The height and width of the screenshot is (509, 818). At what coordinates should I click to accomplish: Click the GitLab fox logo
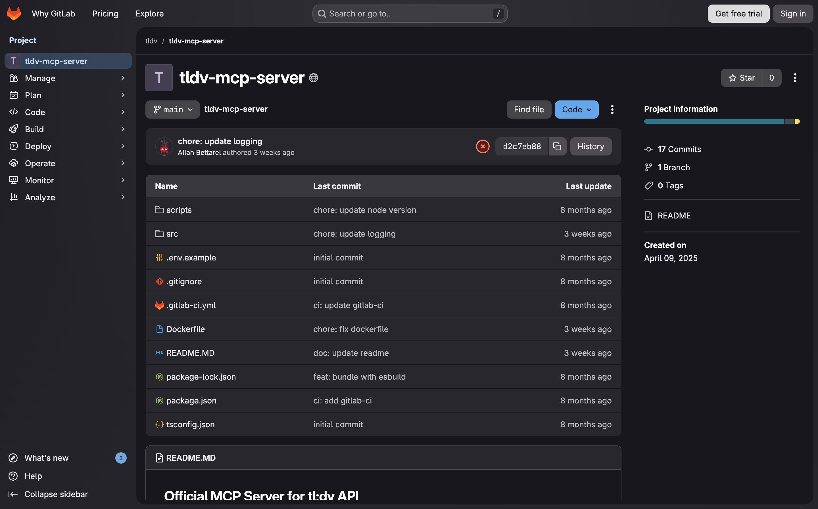point(14,13)
